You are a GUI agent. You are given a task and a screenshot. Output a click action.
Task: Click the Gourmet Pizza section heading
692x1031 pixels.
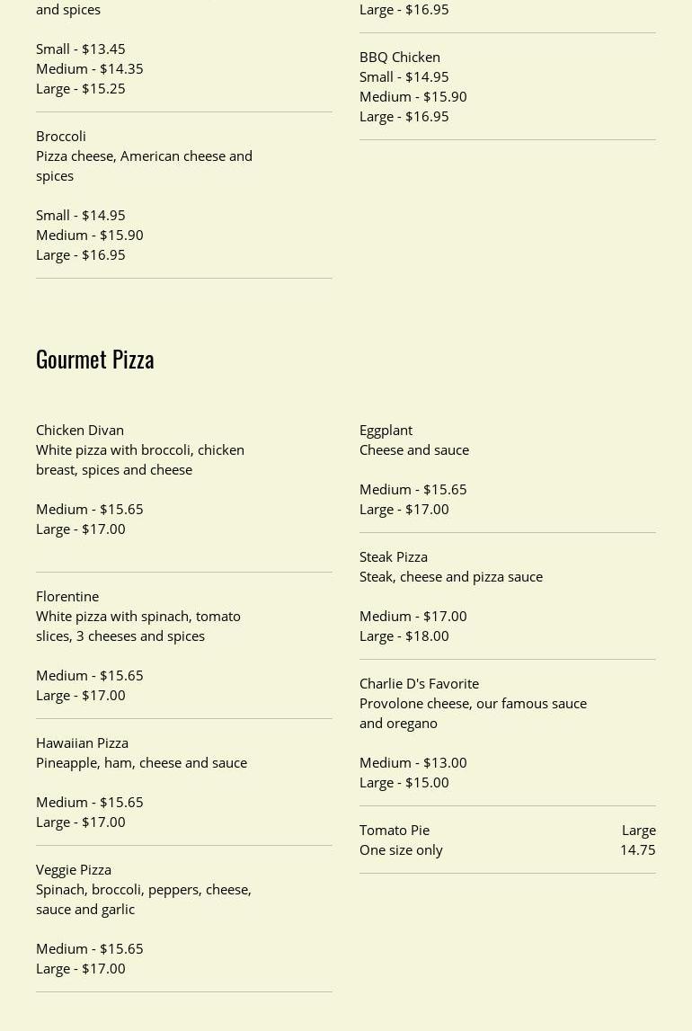click(95, 359)
